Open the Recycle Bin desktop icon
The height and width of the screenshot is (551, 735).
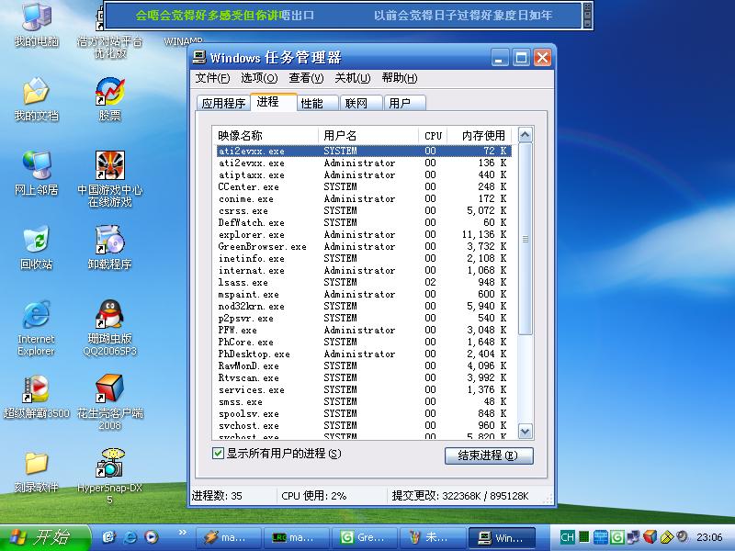[x=36, y=242]
